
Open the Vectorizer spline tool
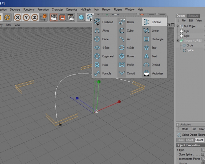(x=154, y=73)
